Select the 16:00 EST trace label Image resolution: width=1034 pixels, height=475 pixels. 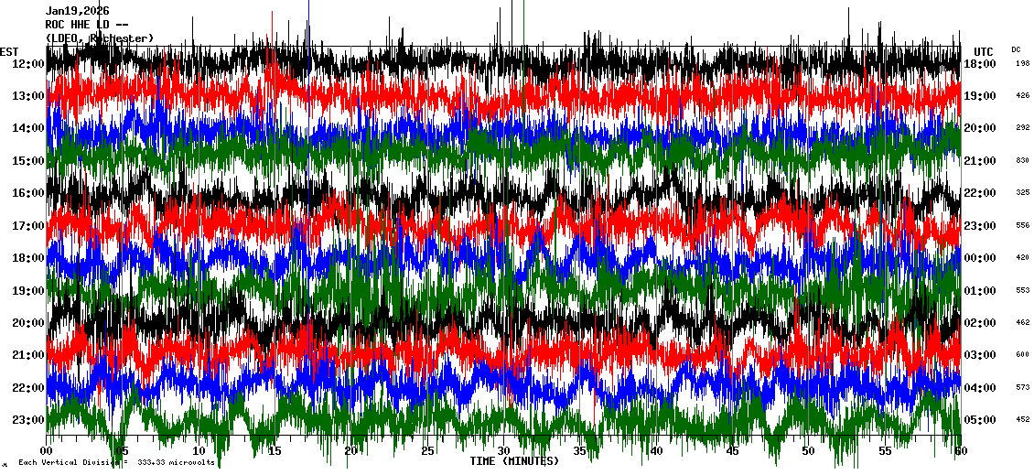(x=28, y=192)
